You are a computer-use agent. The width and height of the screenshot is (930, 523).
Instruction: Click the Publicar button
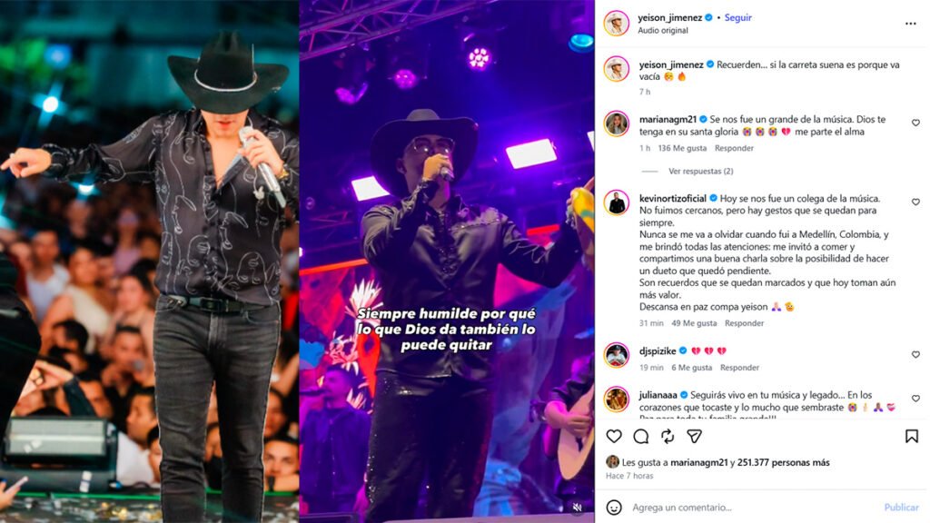[x=901, y=507]
